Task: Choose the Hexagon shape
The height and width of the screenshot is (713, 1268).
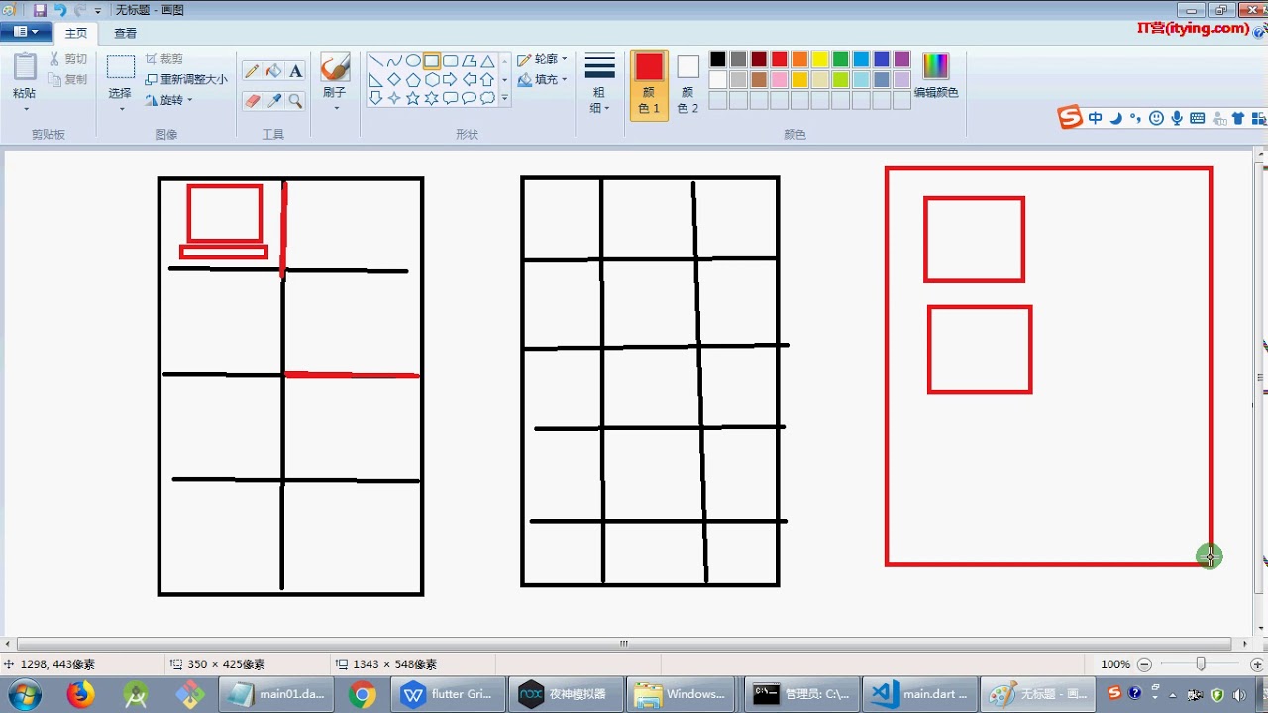Action: click(432, 79)
